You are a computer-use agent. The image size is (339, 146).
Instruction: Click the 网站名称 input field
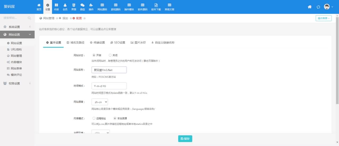click(x=109, y=70)
